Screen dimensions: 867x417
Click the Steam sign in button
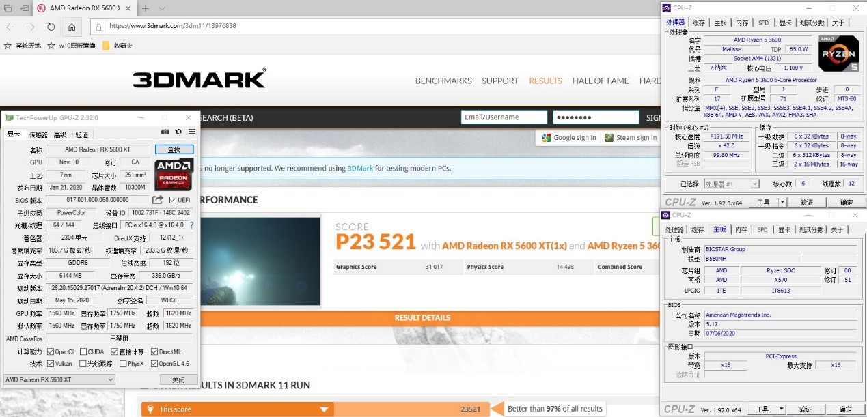(x=630, y=138)
